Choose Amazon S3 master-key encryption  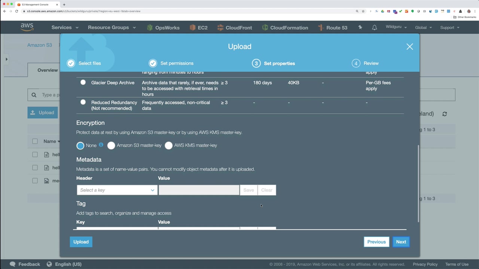(x=111, y=146)
